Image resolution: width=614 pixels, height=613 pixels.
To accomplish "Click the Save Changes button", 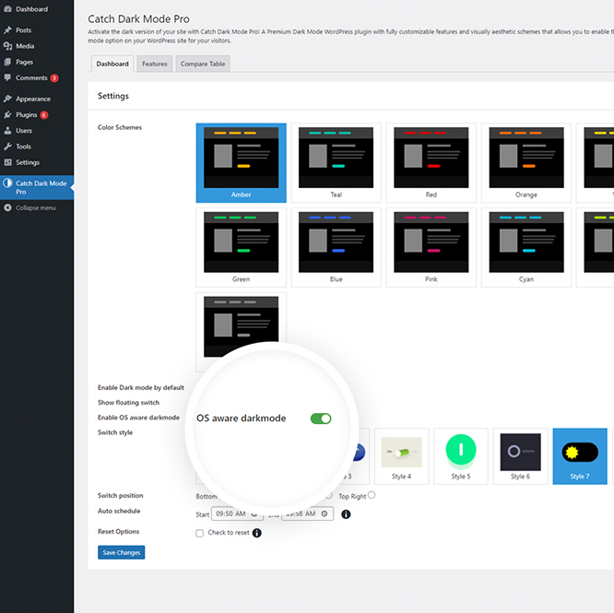I will pos(122,552).
